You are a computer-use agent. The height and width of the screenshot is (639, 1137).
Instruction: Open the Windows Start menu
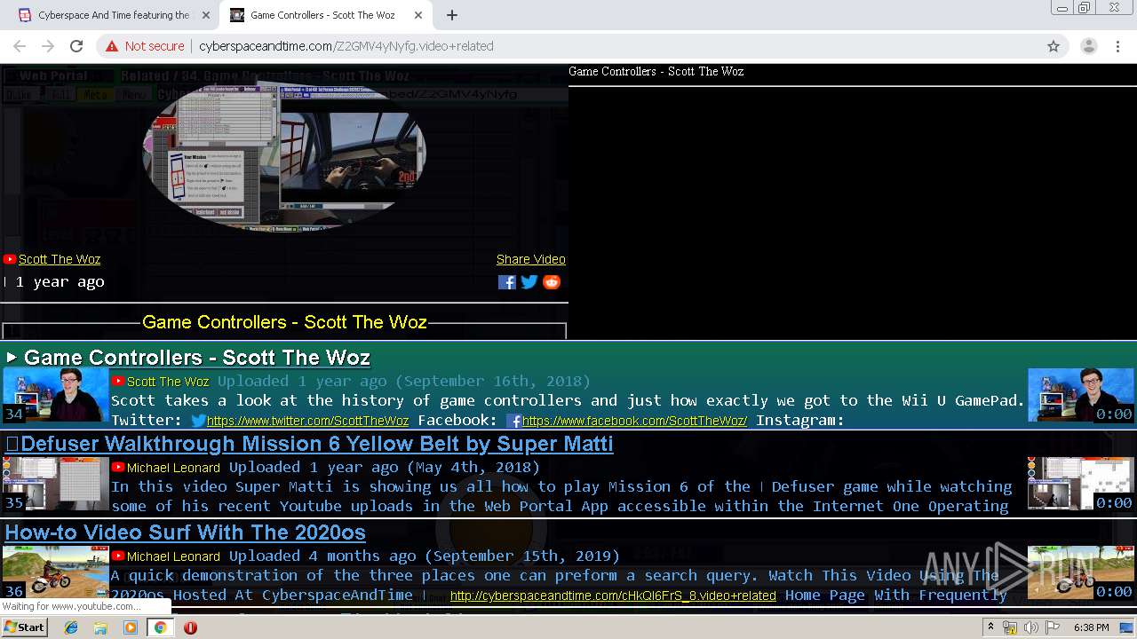point(24,627)
